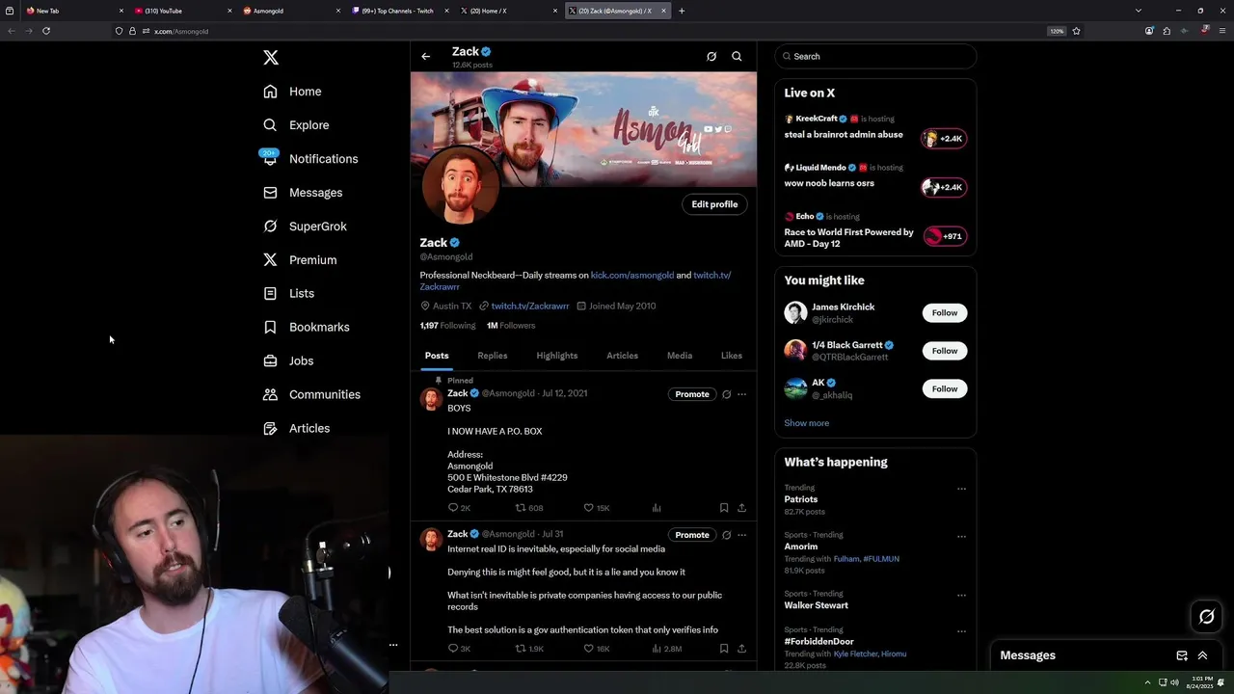Join KreekCraft's live with +2.4K listeners
The width and height of the screenshot is (1234, 694).
coord(944,139)
